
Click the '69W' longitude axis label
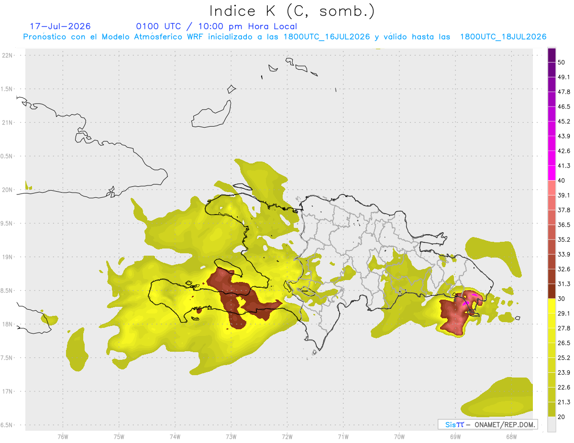coord(455,437)
